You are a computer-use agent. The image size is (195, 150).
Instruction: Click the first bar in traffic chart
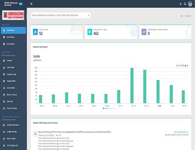pos(41,99)
